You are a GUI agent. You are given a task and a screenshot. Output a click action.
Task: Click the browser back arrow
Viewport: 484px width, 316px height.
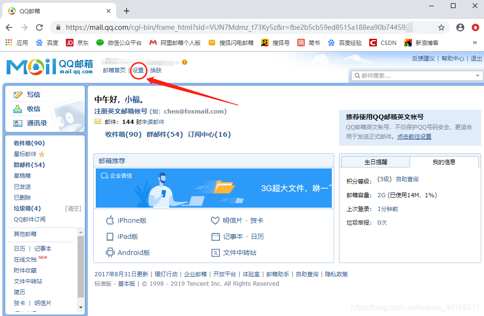[9, 27]
